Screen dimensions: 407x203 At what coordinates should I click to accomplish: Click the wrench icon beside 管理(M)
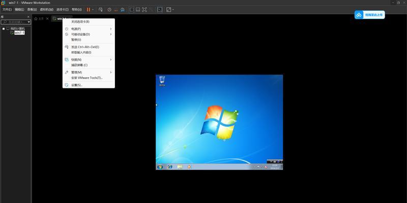(67, 72)
